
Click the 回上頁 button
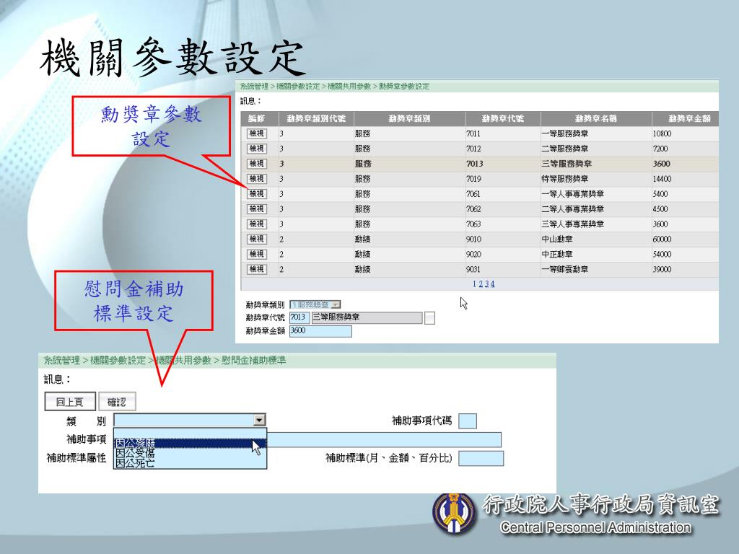(x=70, y=402)
